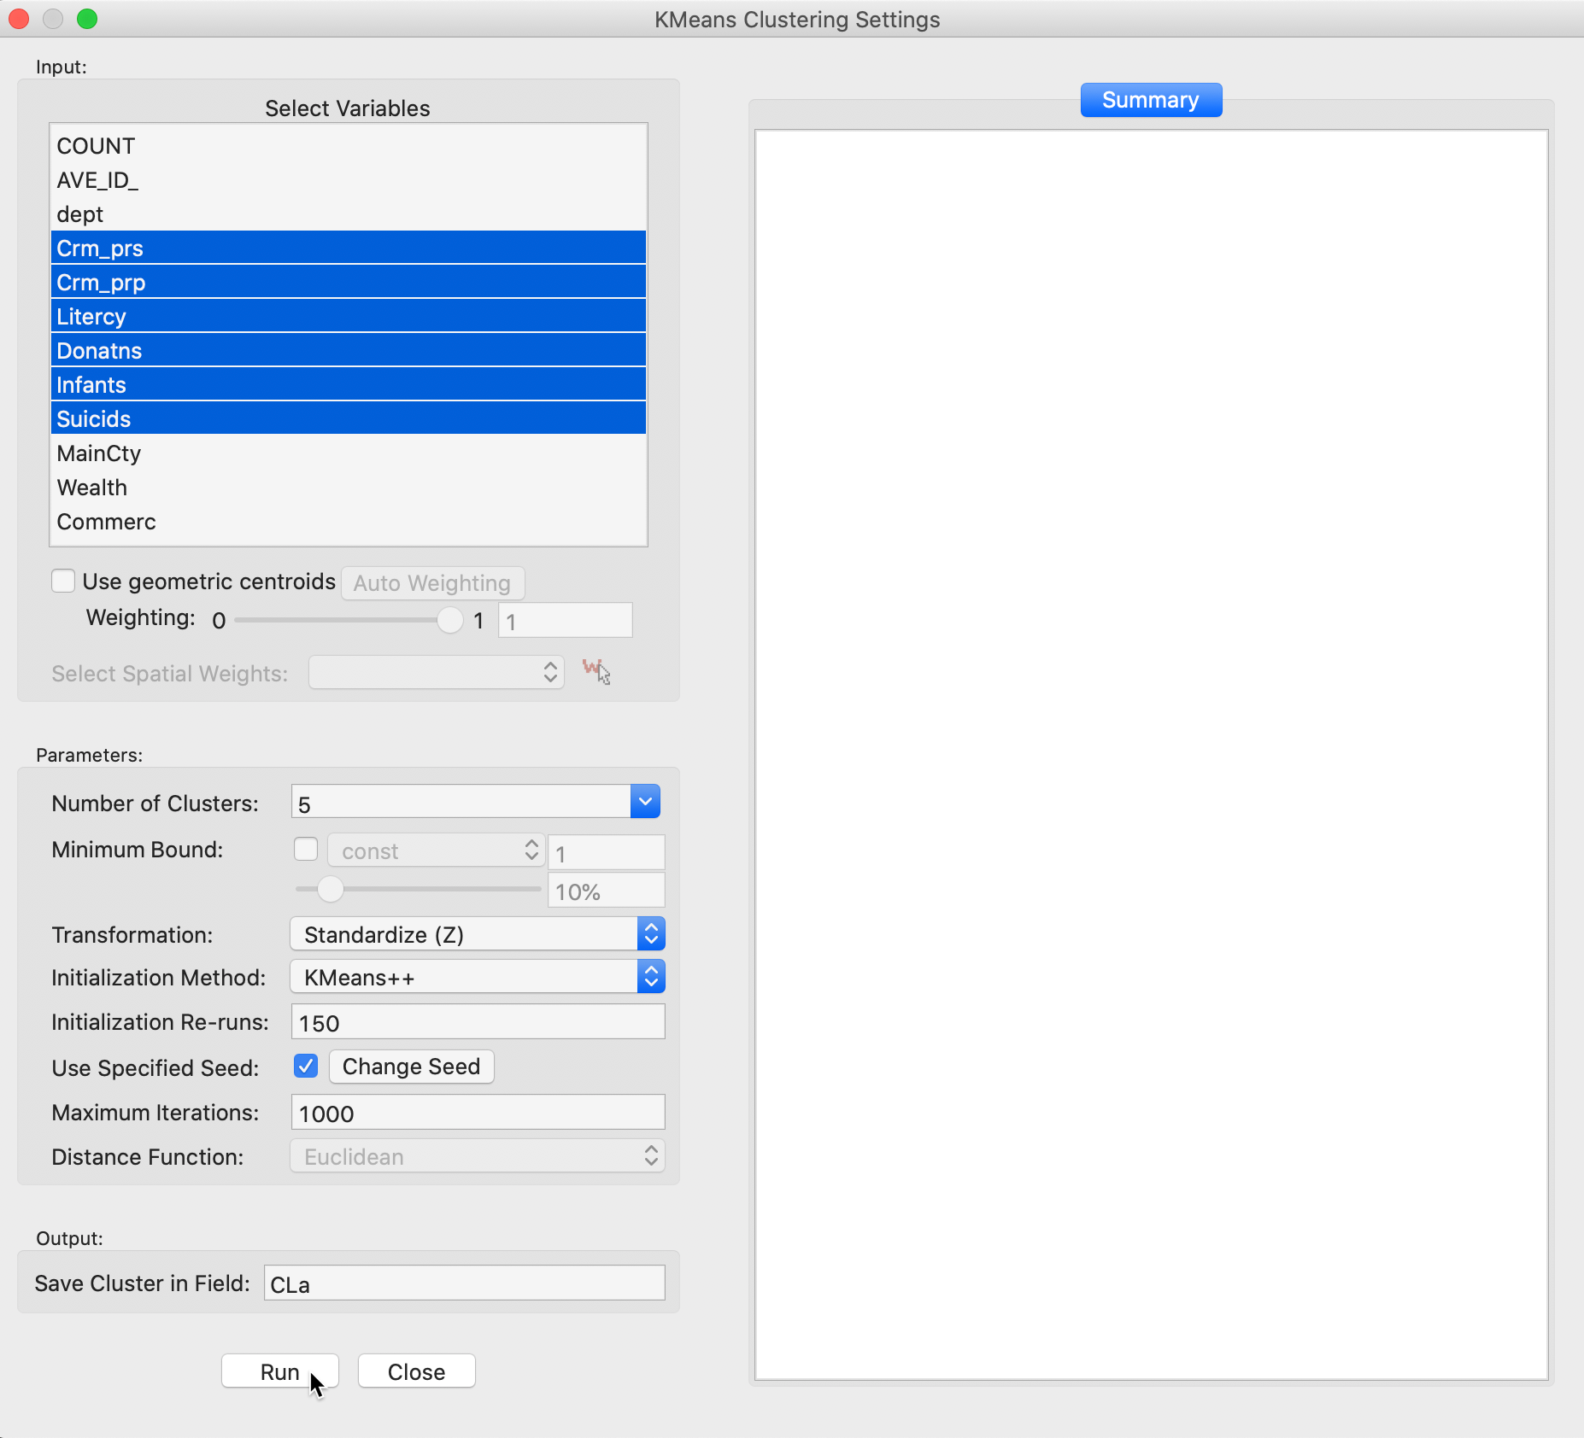Click the 10% minimum bound field
Viewport: 1584px width, 1438px height.
pyautogui.click(x=607, y=891)
